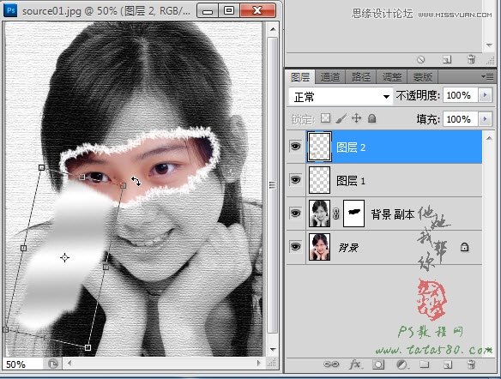This screenshot has height=379, width=501.
Task: Select the 背景 副本 layer mask thumbnail
Action: coord(353,214)
